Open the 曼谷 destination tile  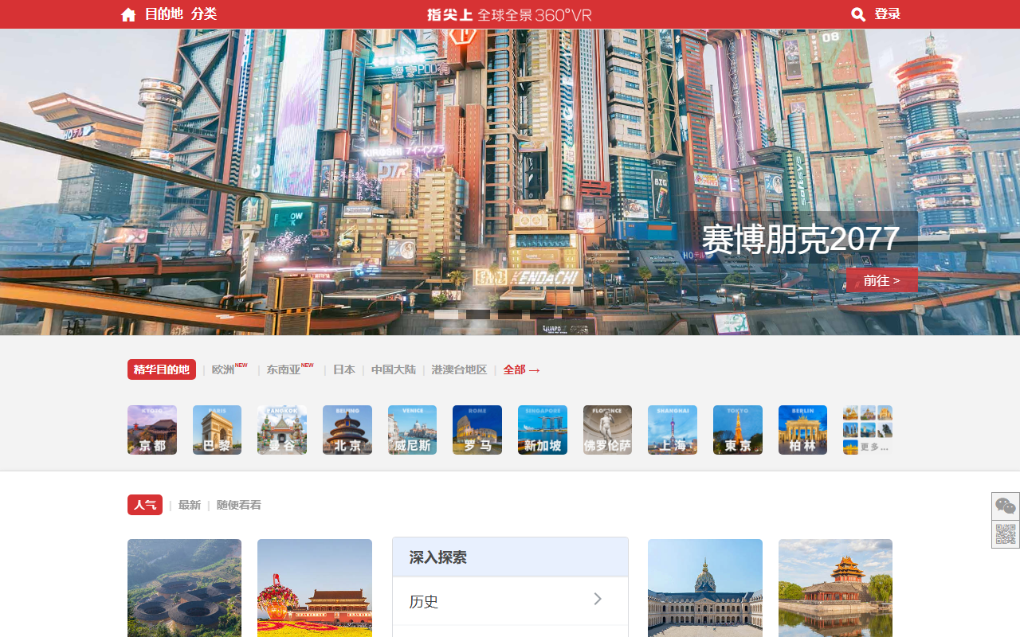point(282,430)
